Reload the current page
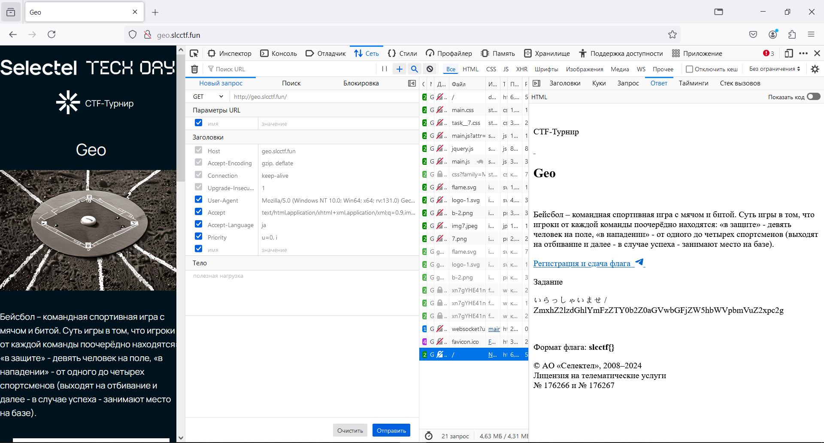 pos(51,35)
